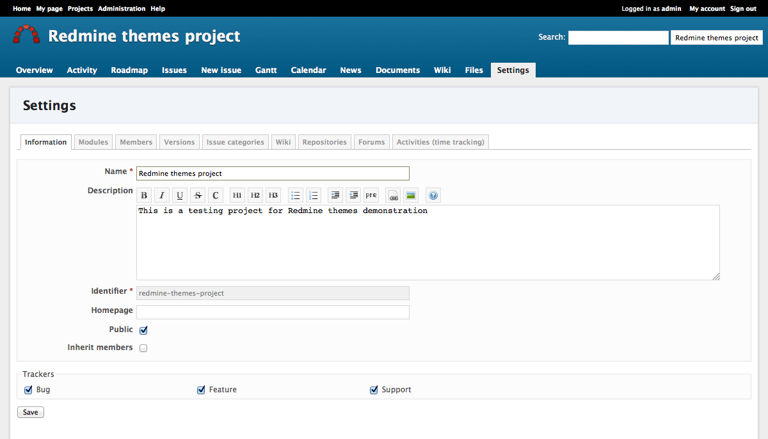Open the Gantt chart view

[266, 70]
